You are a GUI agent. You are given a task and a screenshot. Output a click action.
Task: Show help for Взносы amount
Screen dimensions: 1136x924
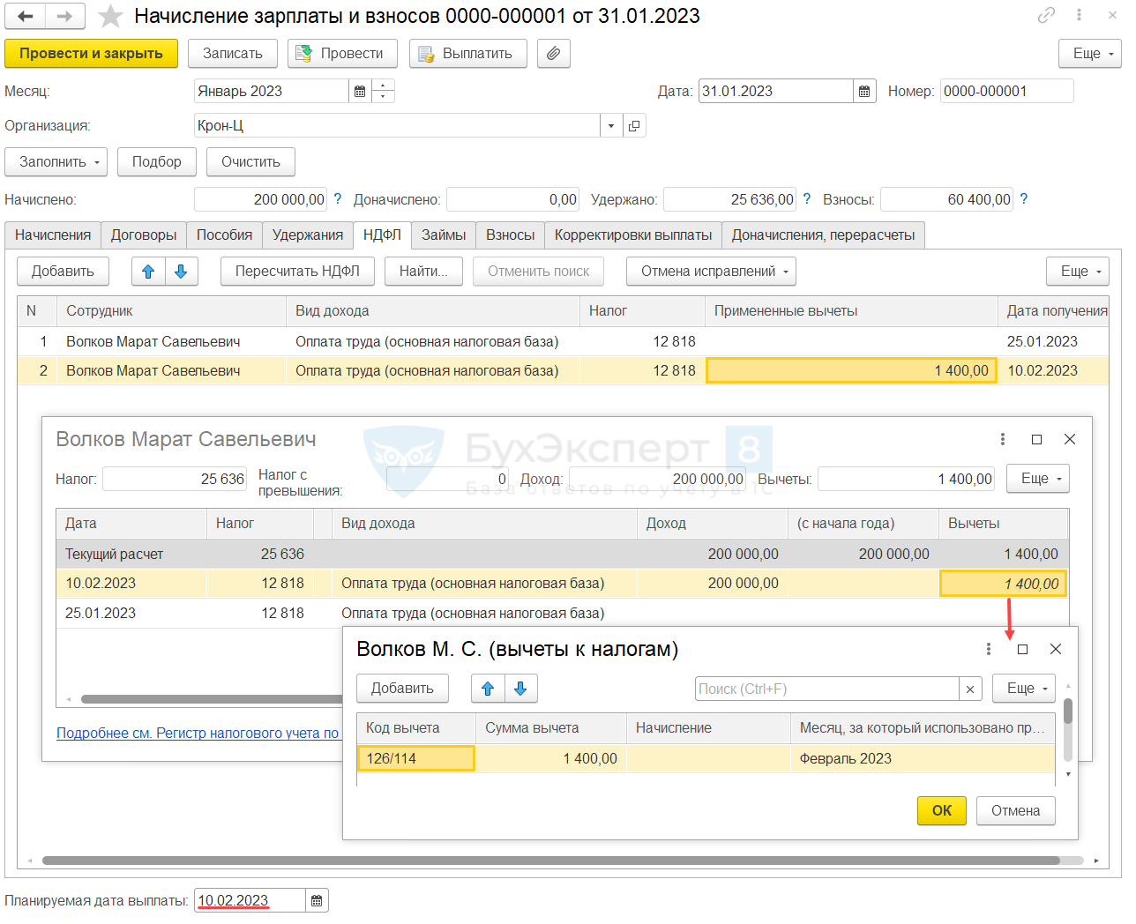[x=1023, y=199]
